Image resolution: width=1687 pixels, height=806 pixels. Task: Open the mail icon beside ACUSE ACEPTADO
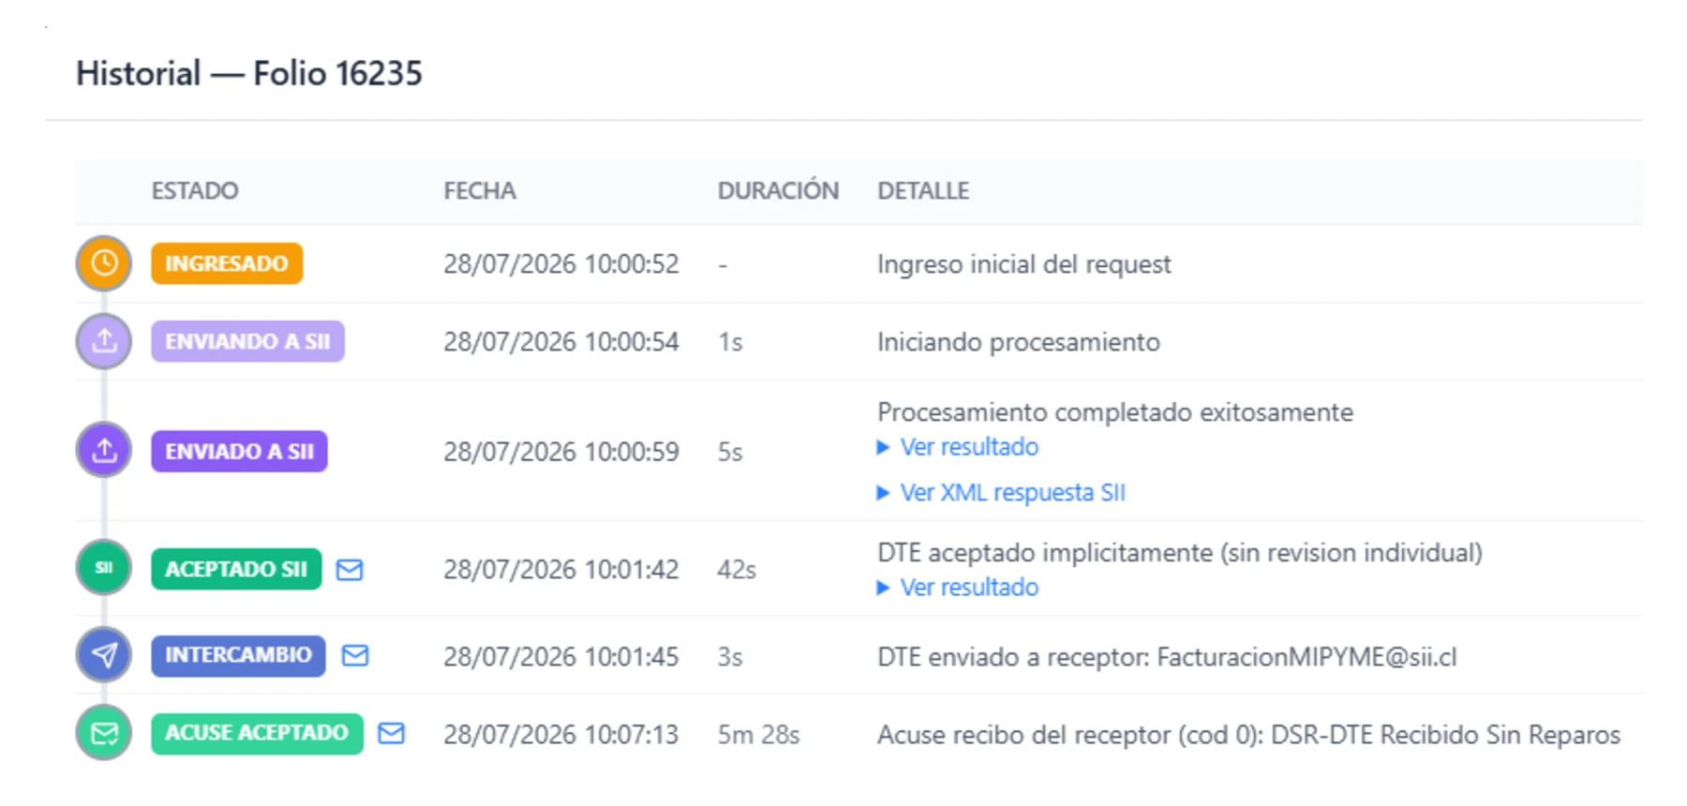click(392, 733)
